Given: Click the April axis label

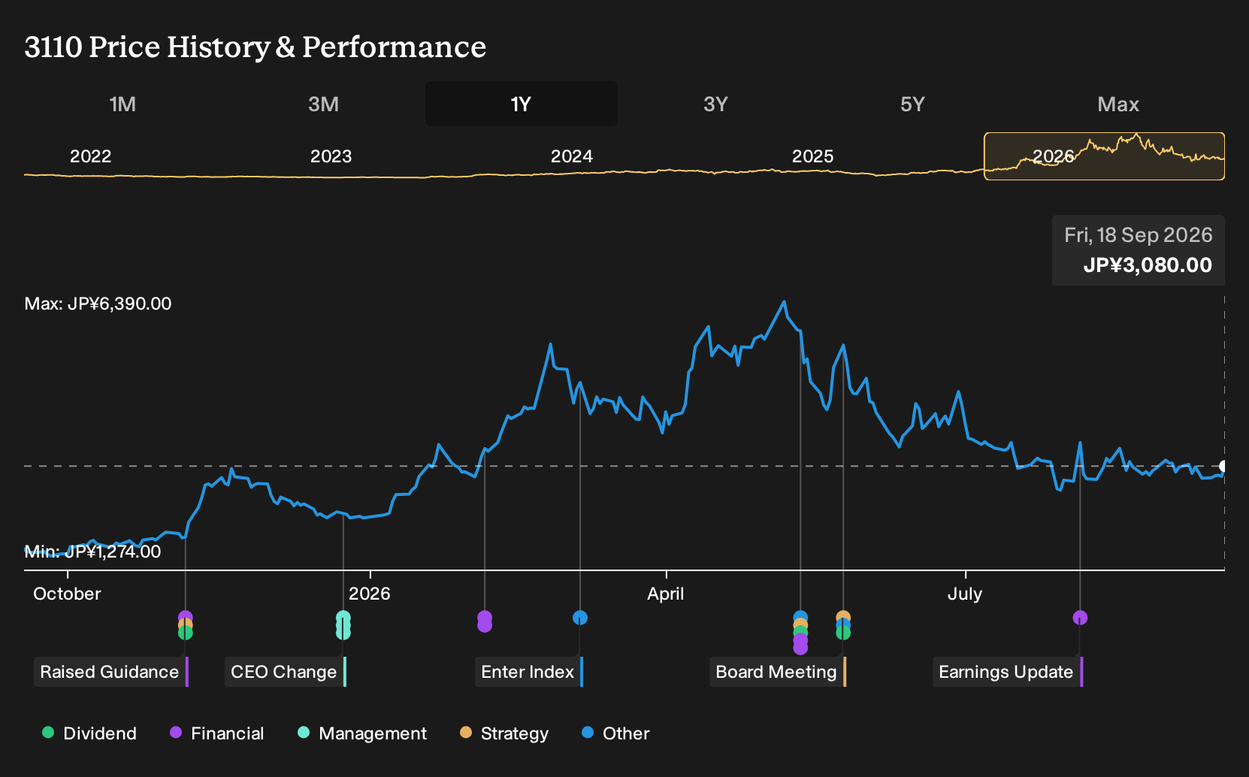Looking at the screenshot, I should click(666, 594).
